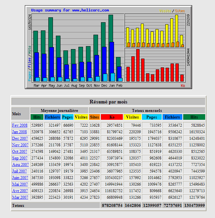The width and height of the screenshot is (215, 218).
Task: Click the green Hits monthly totals header
Action: pos(194,117)
